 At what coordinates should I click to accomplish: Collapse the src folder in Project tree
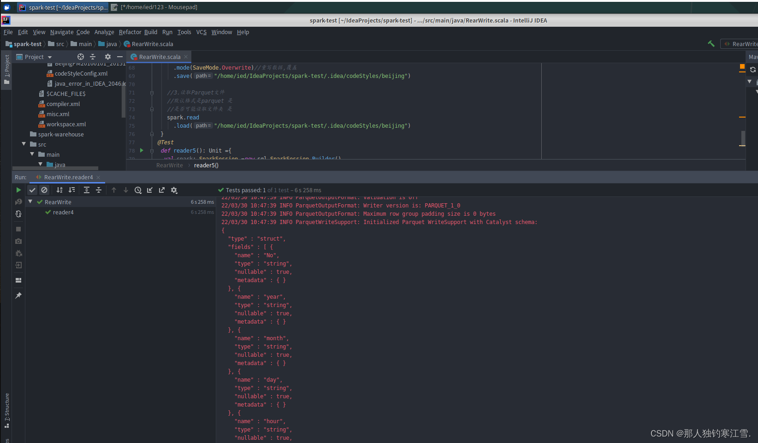point(24,144)
